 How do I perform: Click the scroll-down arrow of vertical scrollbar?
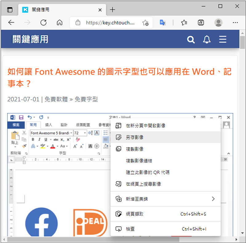242,233
